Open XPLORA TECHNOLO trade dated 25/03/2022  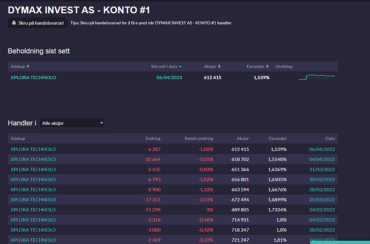tap(33, 200)
